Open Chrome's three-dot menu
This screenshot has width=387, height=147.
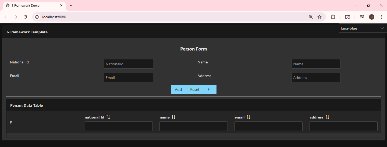(x=381, y=17)
